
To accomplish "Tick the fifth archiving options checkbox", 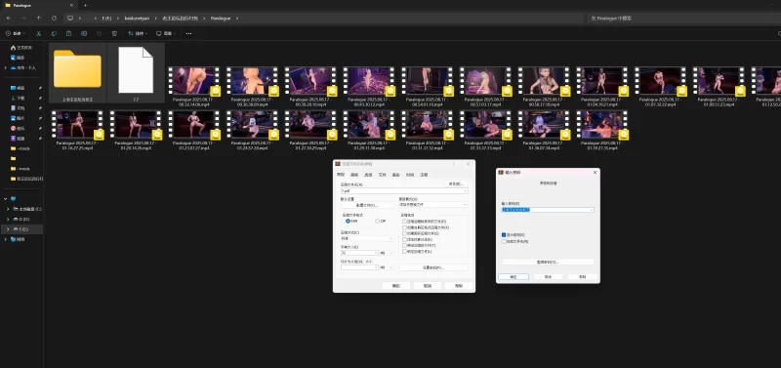I will pos(404,245).
